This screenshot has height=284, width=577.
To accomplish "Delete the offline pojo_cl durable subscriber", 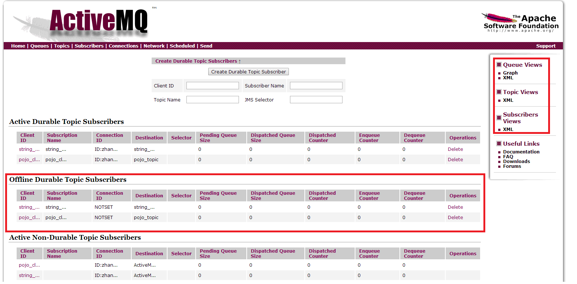I will coord(455,218).
